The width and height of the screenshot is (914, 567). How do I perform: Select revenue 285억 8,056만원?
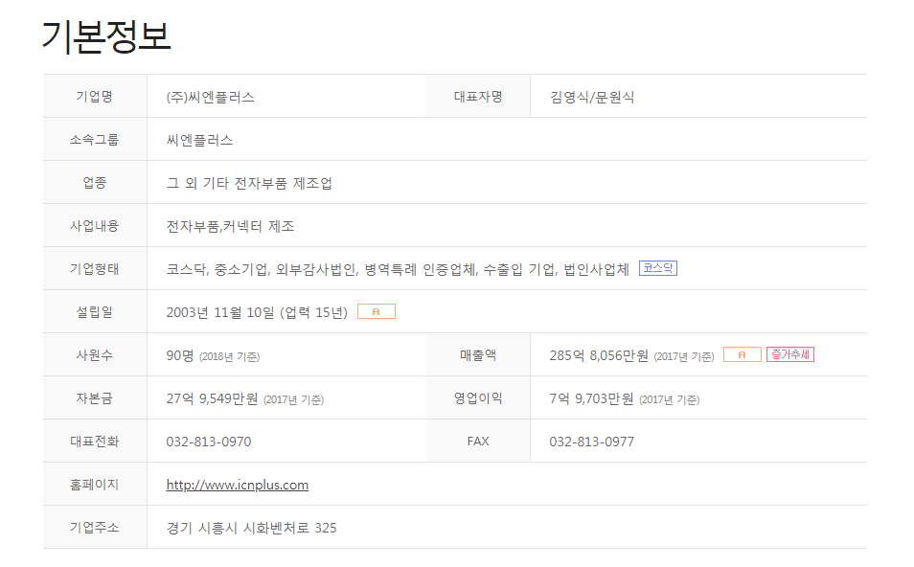pyautogui.click(x=599, y=355)
